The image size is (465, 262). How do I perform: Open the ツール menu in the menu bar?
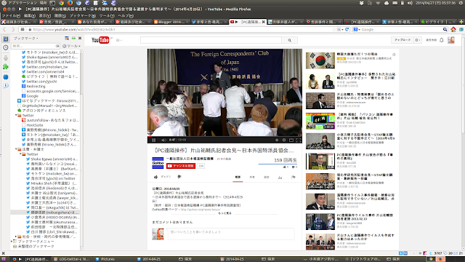[107, 15]
